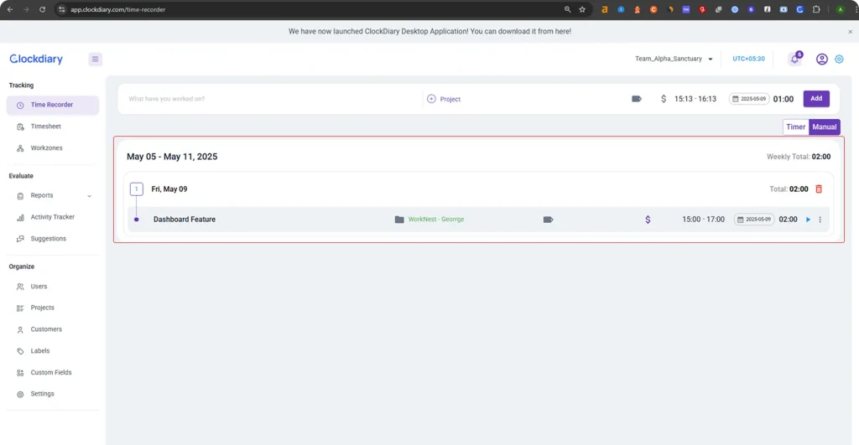Image resolution: width=859 pixels, height=445 pixels.
Task: Reload the browser page
Action: (42, 9)
